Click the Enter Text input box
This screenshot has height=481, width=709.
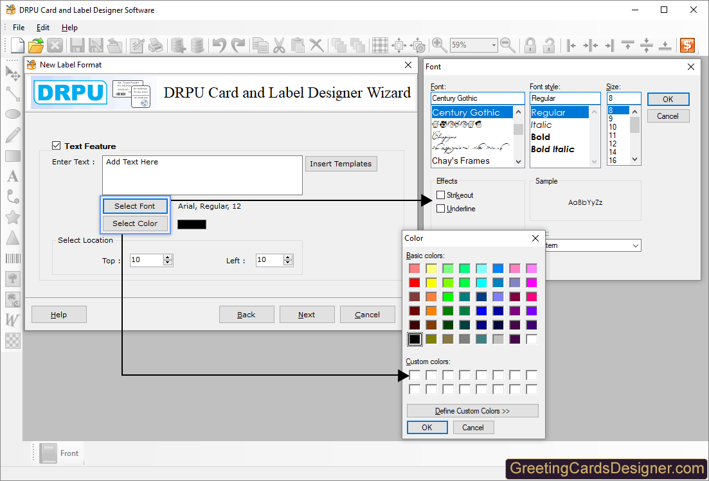(x=202, y=175)
